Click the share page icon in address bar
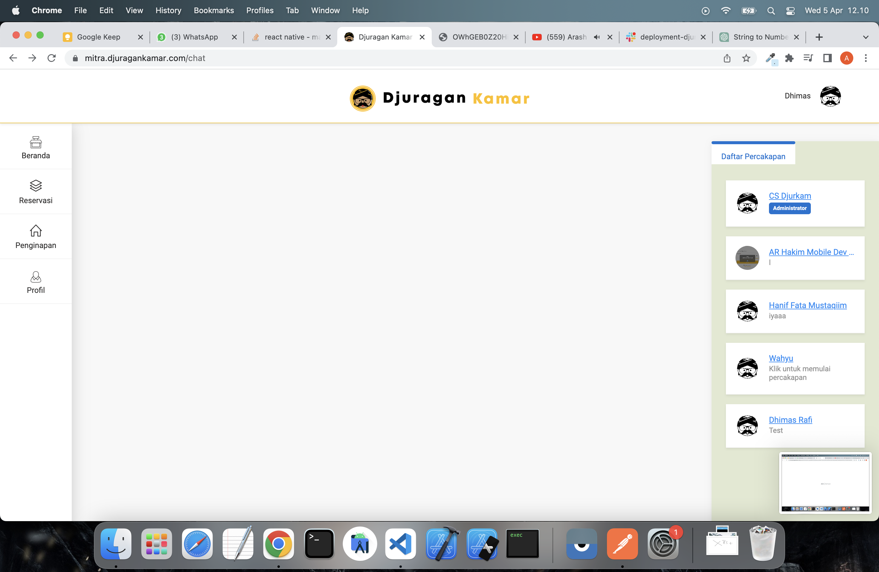 727,58
